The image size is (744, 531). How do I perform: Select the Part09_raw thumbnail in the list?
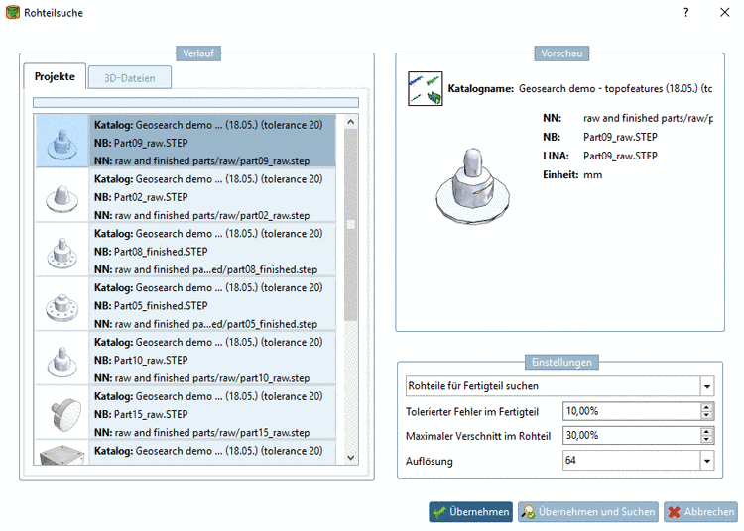pos(62,142)
